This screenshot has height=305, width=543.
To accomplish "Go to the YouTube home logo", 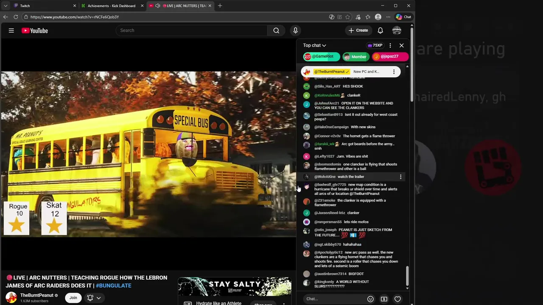I will tap(34, 30).
